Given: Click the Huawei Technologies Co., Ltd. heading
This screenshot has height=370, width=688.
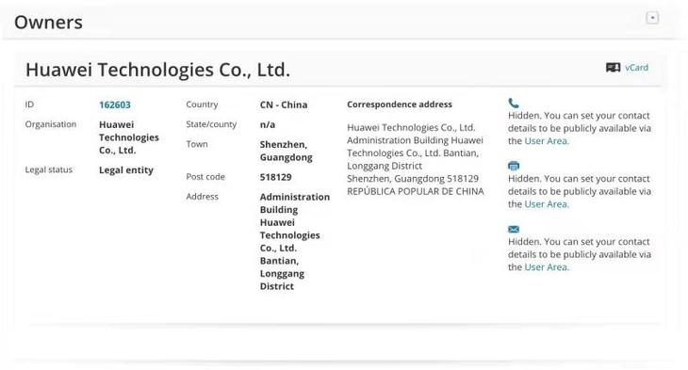Looking at the screenshot, I should coord(158,70).
